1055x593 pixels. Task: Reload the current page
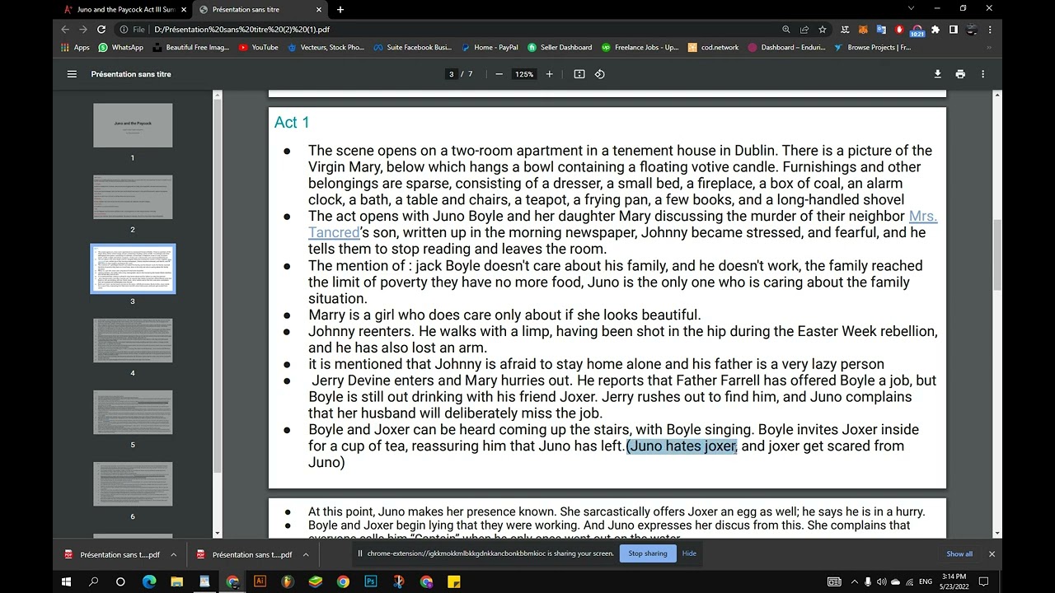click(102, 29)
